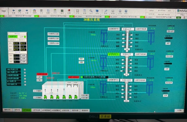Click the electrode A press count input field

[x=17, y=56]
